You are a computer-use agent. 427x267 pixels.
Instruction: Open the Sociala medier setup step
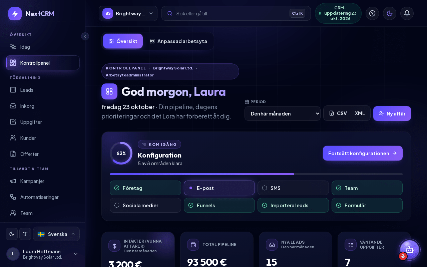(145, 205)
